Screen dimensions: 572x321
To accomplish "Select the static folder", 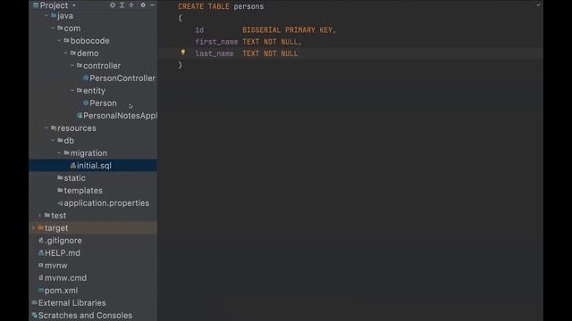I will pyautogui.click(x=71, y=178).
